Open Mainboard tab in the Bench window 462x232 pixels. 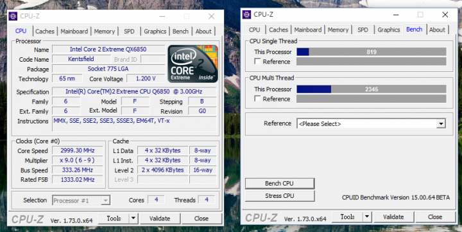click(308, 30)
